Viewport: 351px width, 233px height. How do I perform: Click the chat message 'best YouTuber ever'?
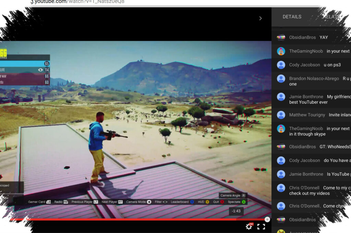click(x=308, y=102)
